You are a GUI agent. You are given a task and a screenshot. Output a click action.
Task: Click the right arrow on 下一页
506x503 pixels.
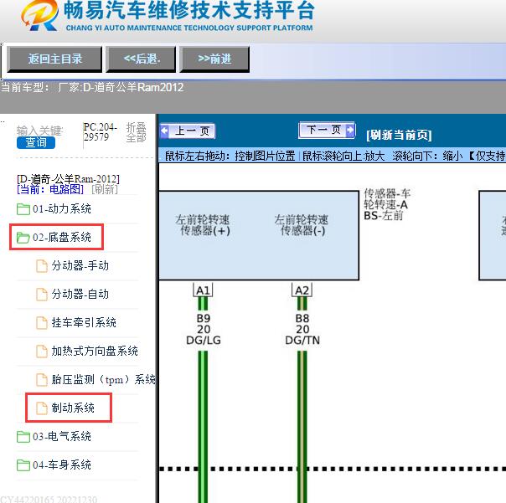tap(350, 130)
